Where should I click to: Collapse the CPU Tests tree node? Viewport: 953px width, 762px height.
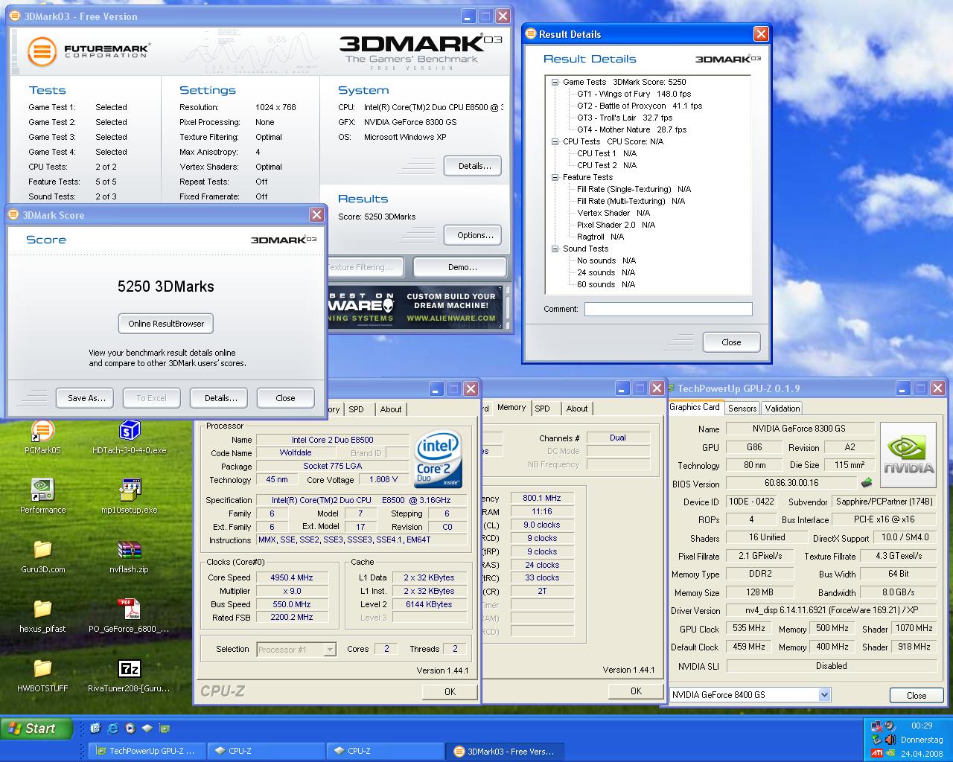pos(555,141)
